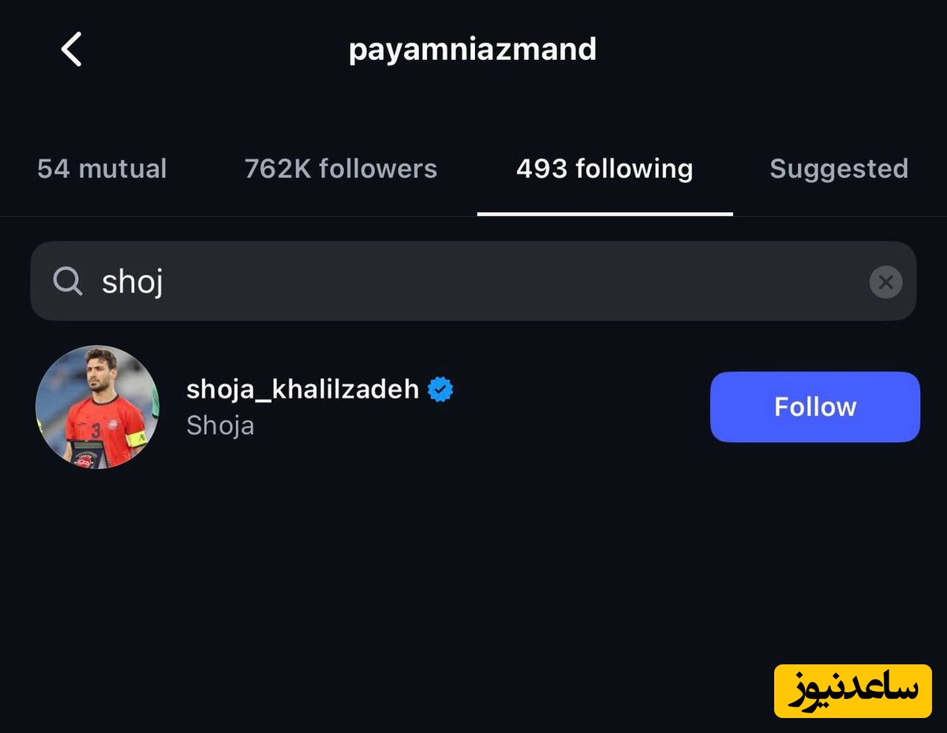Switch to the 54 mutual tab
The height and width of the screenshot is (733, 947).
[x=102, y=169]
